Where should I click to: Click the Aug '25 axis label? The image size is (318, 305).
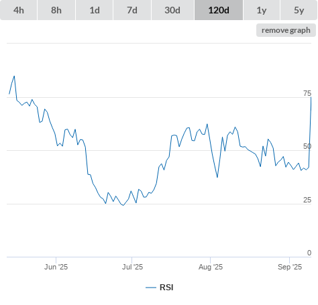point(211,267)
